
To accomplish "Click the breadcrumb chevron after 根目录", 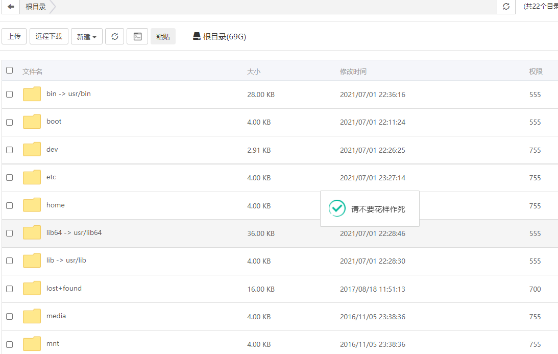I will 53,7.
